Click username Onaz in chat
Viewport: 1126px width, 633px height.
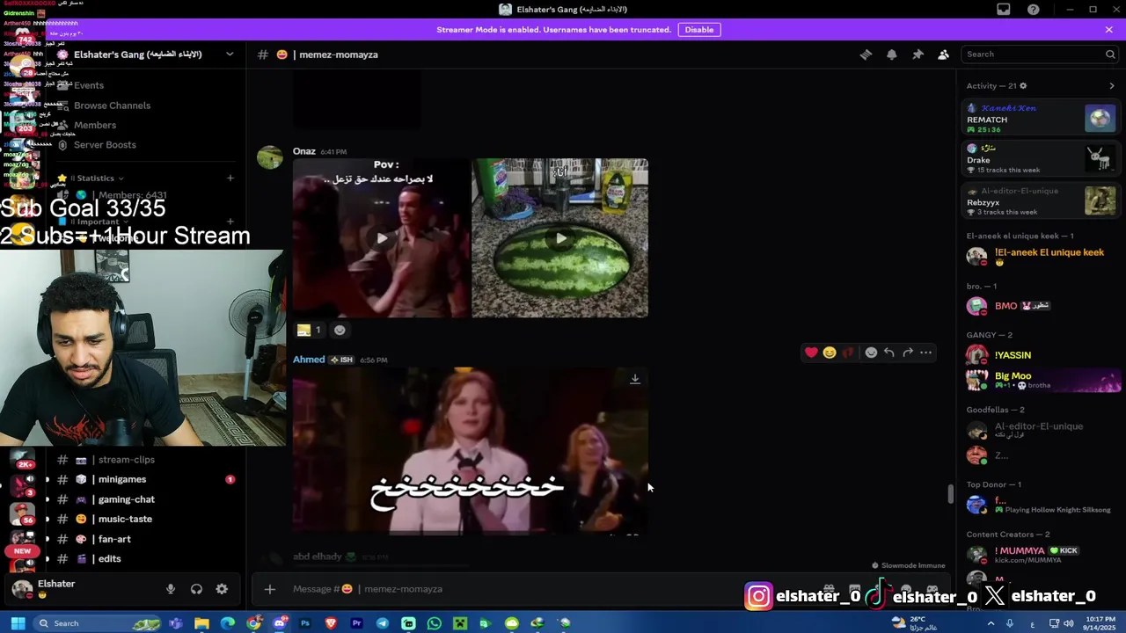pyautogui.click(x=304, y=151)
